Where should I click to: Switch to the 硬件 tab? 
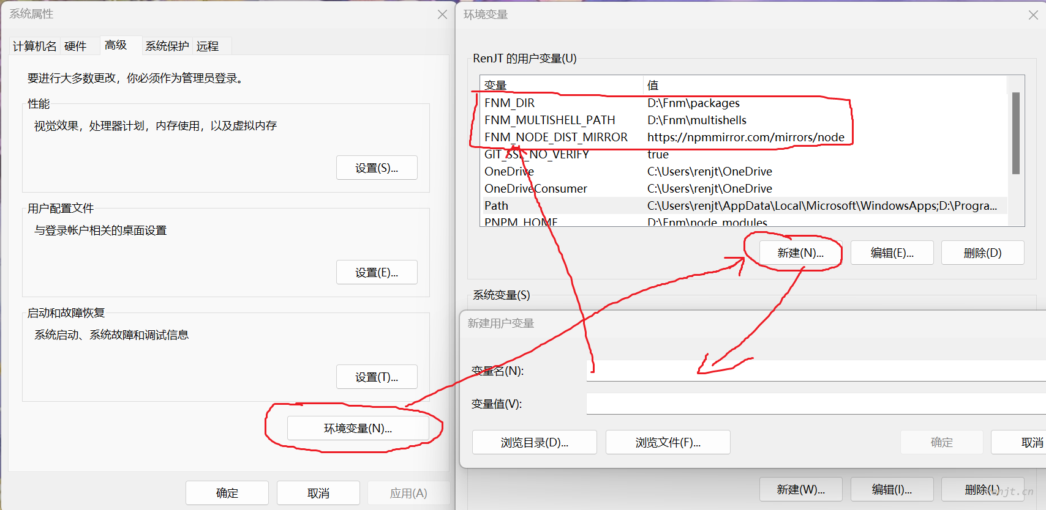[x=75, y=46]
